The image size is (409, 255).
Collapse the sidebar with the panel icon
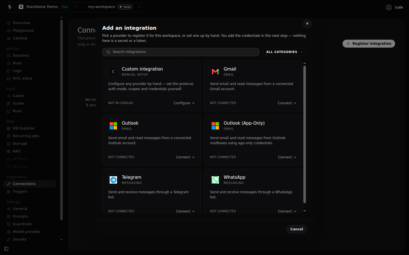pos(6,249)
